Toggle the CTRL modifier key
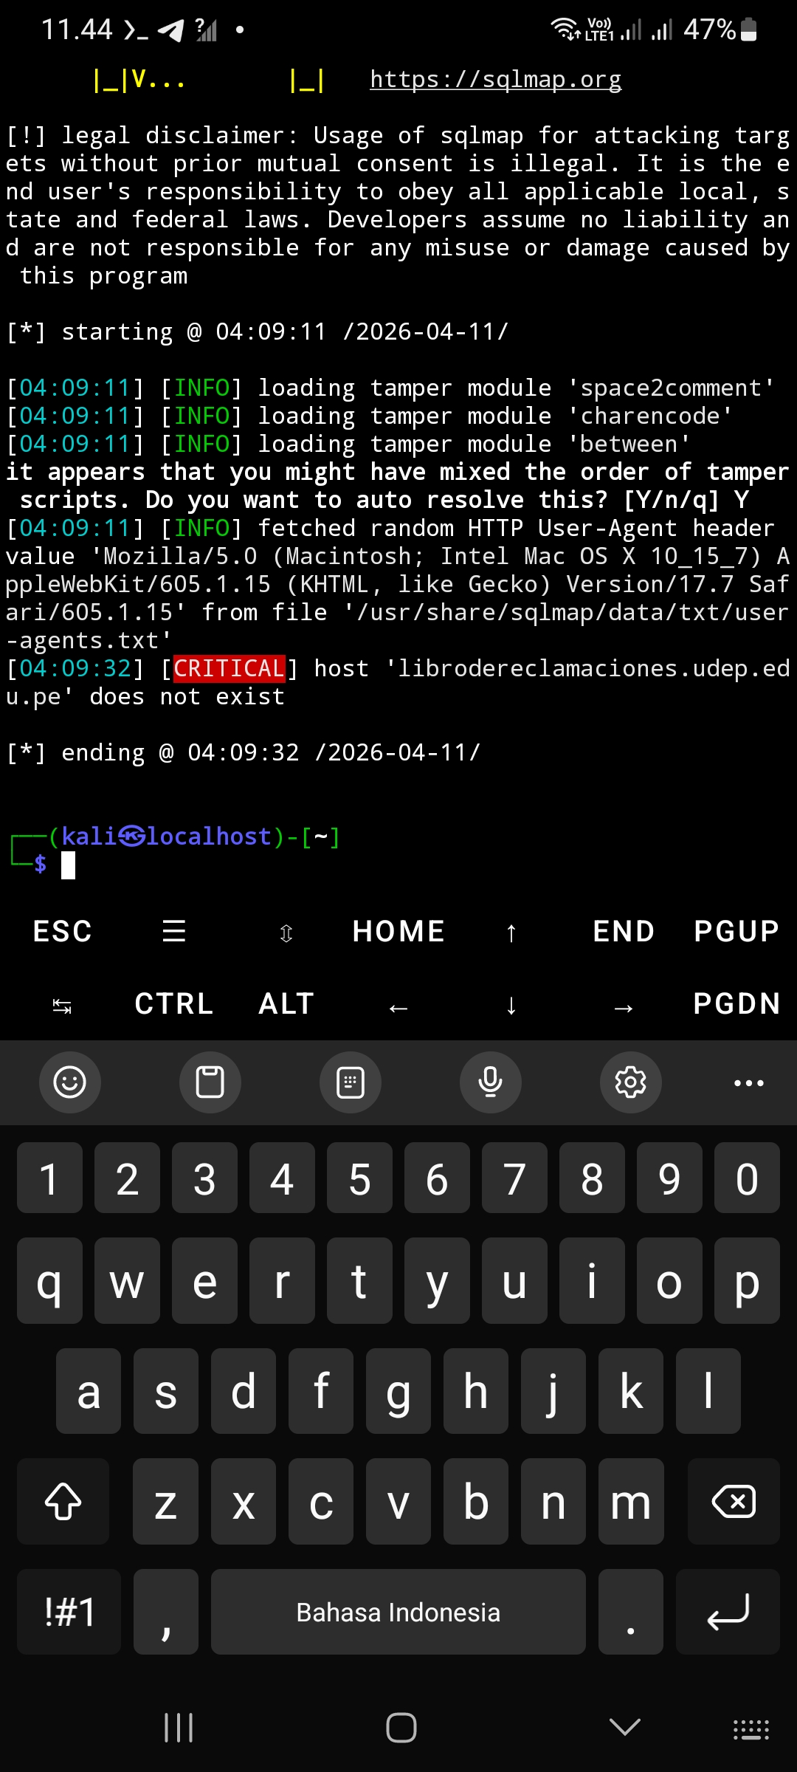The height and width of the screenshot is (1772, 797). 174,1004
